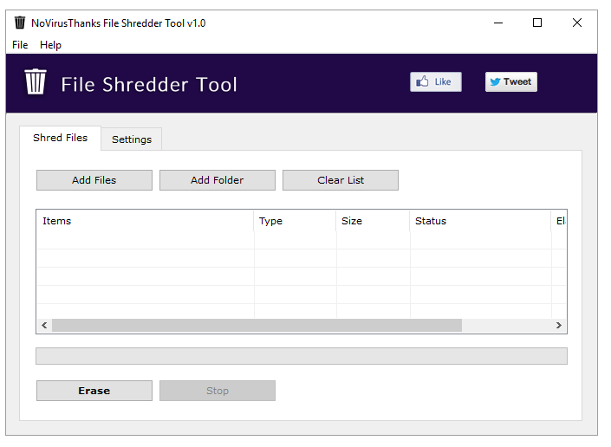Maximize the File Shredder Tool window

(x=537, y=23)
